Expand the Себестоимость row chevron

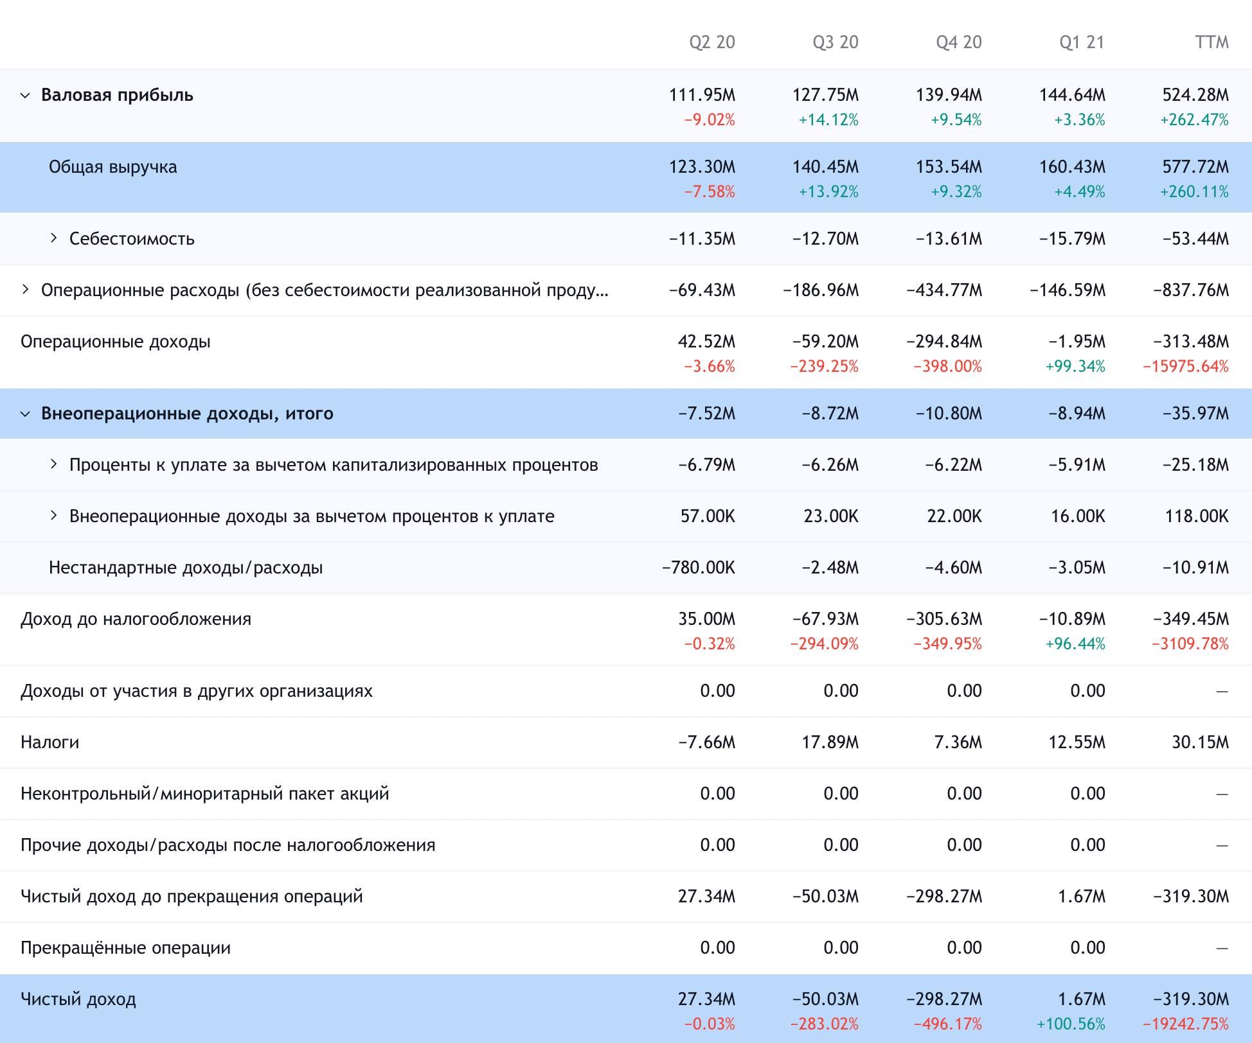(54, 238)
